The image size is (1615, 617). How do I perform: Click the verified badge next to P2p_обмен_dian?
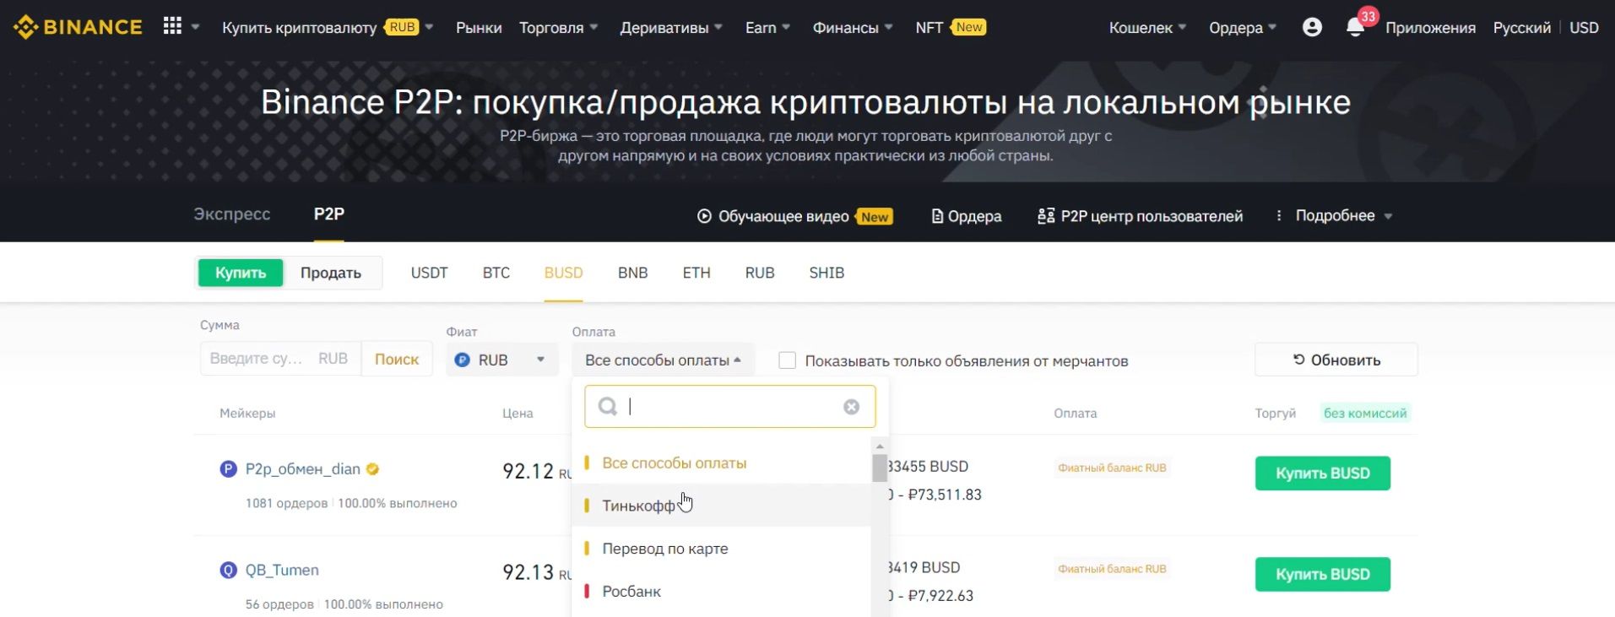coord(372,469)
